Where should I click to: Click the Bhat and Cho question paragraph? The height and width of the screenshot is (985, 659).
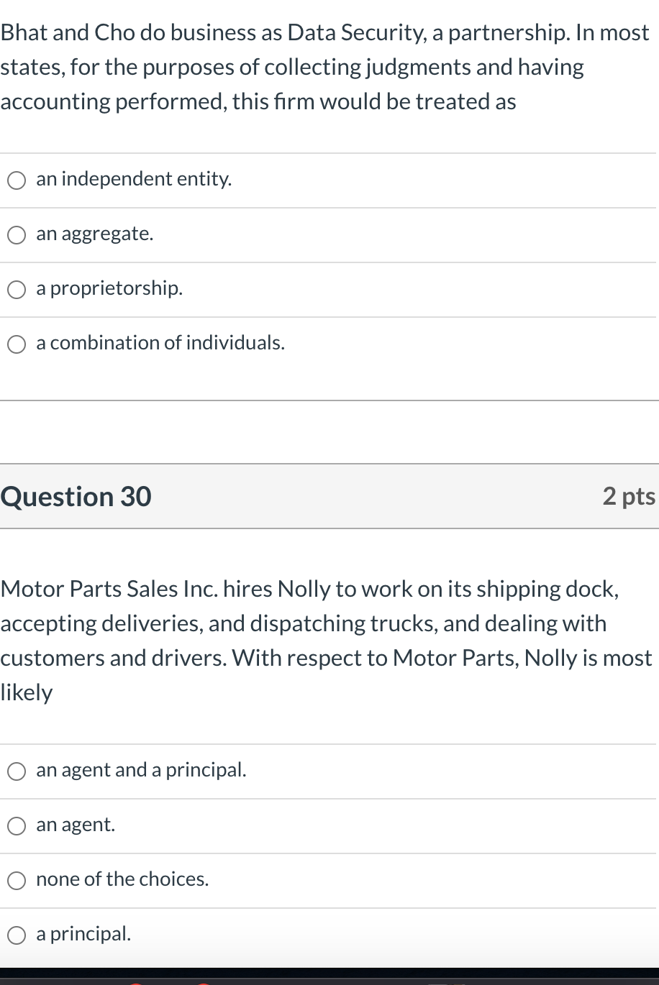point(324,67)
